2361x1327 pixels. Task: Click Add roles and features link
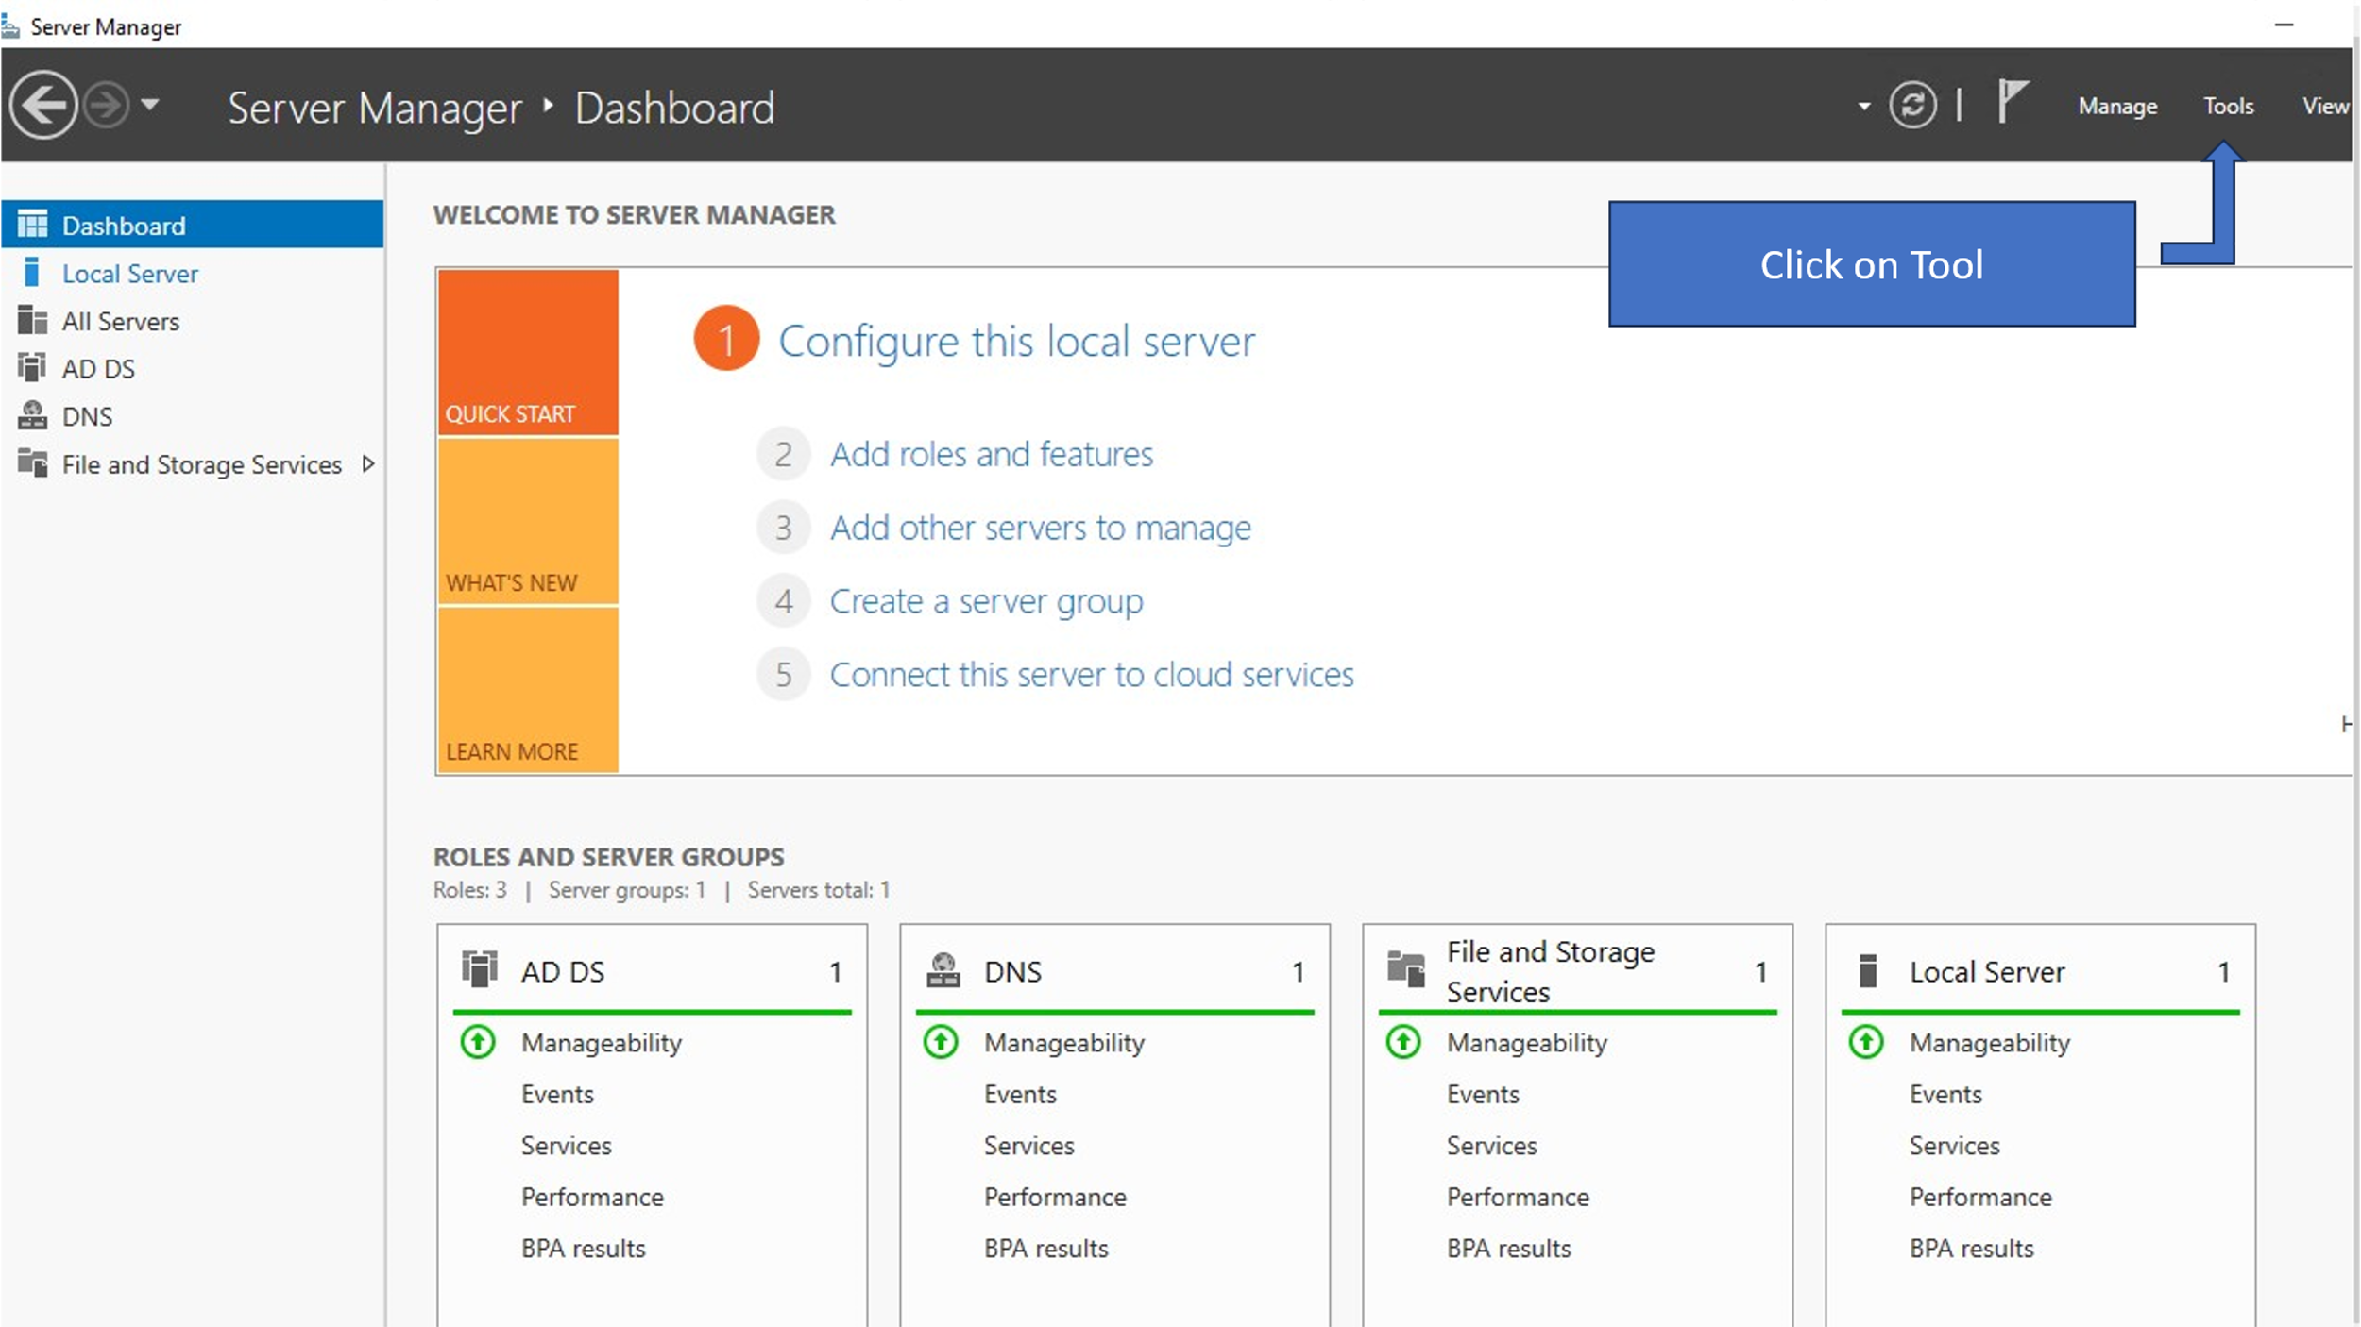coord(992,455)
